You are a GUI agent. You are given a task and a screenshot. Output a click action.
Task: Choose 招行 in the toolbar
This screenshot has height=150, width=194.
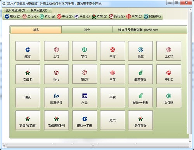tap(117, 16)
